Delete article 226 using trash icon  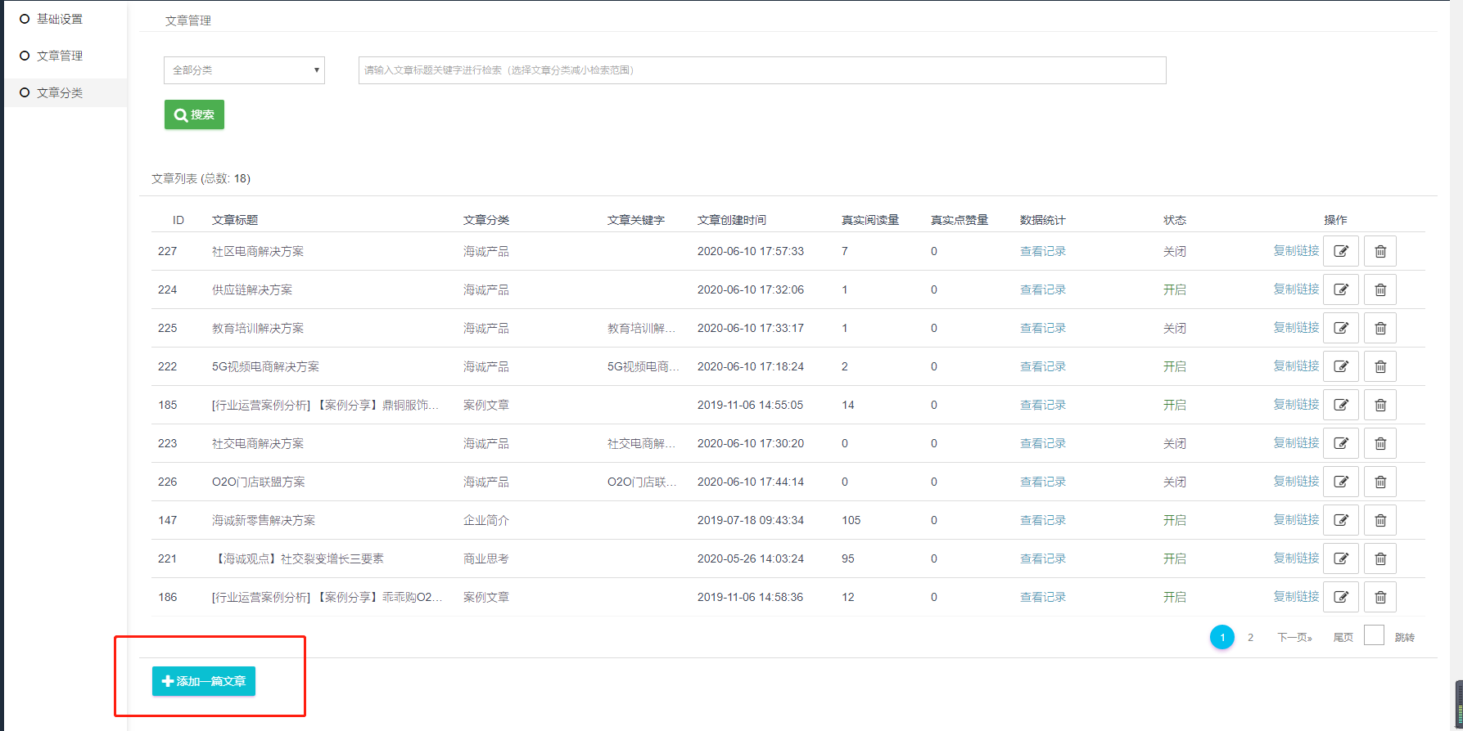pyautogui.click(x=1379, y=482)
